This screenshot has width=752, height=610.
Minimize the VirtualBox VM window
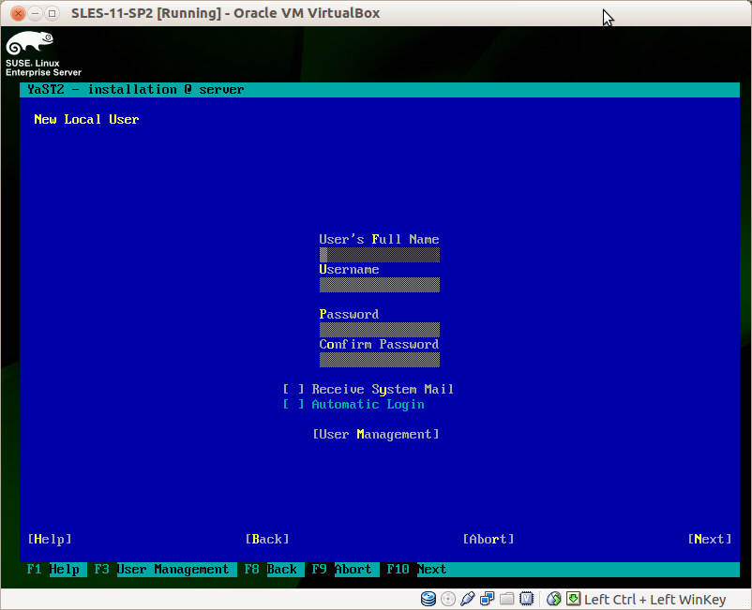click(x=35, y=13)
